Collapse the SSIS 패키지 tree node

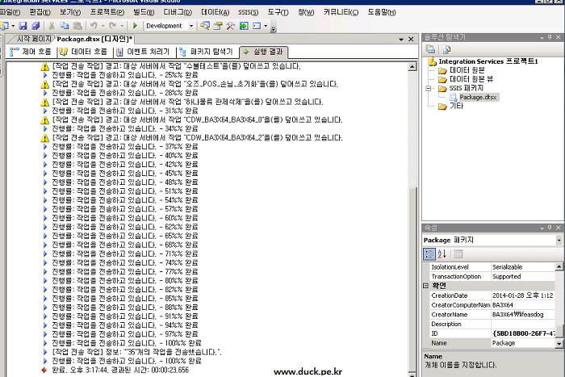429,88
